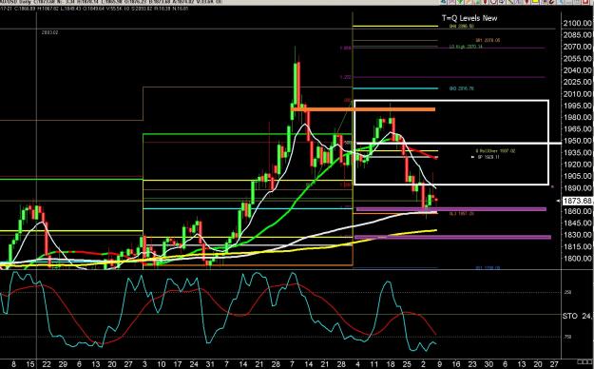
Task: Click the 1935.00 price axis label
Action: (578, 152)
